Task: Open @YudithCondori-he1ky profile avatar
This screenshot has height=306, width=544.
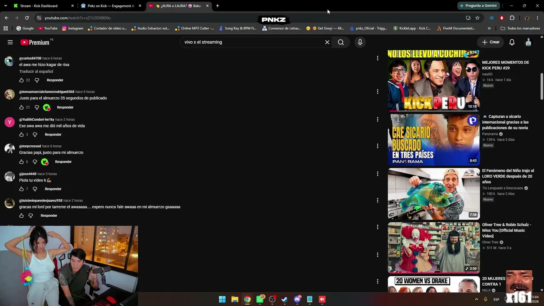Action: coord(9,122)
